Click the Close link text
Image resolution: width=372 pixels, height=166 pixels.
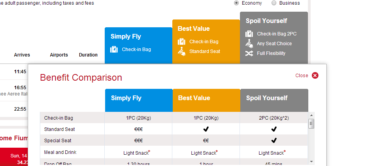(x=302, y=76)
